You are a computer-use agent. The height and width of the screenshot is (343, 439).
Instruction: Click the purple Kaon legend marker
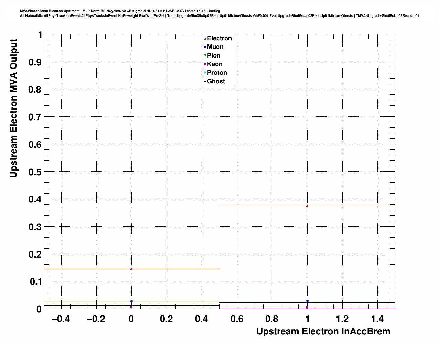click(205, 64)
